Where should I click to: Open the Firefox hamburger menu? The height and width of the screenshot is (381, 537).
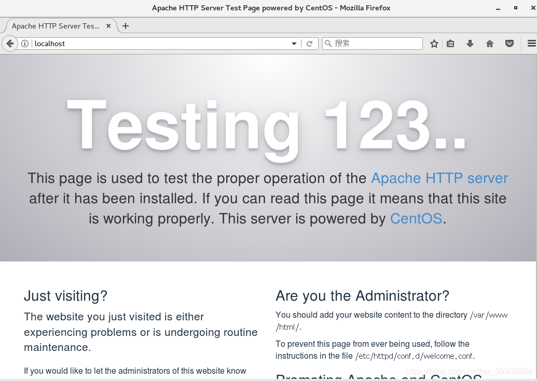click(531, 44)
